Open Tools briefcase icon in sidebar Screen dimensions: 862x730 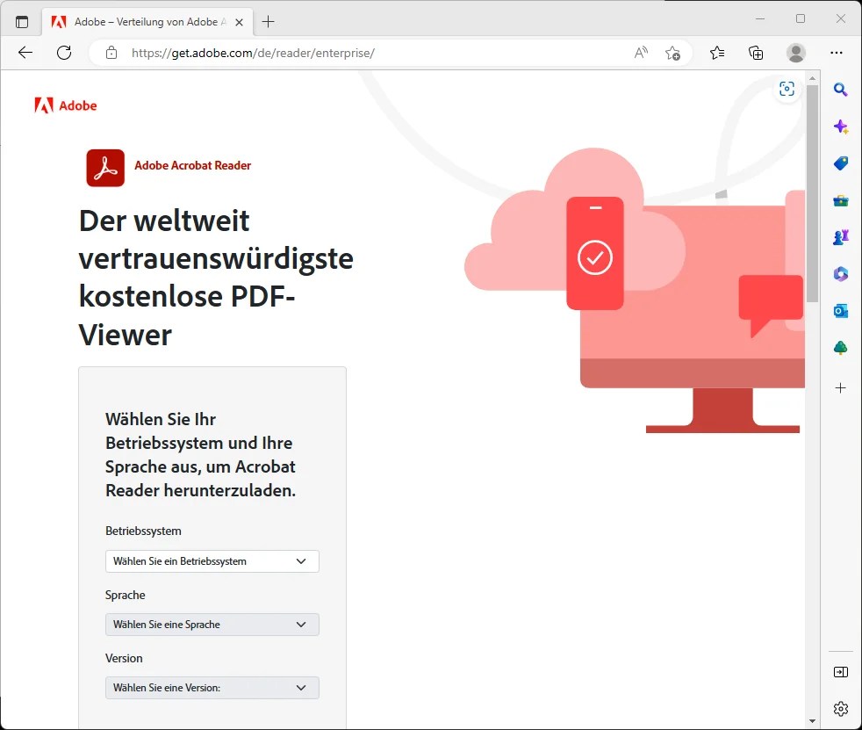coord(840,200)
